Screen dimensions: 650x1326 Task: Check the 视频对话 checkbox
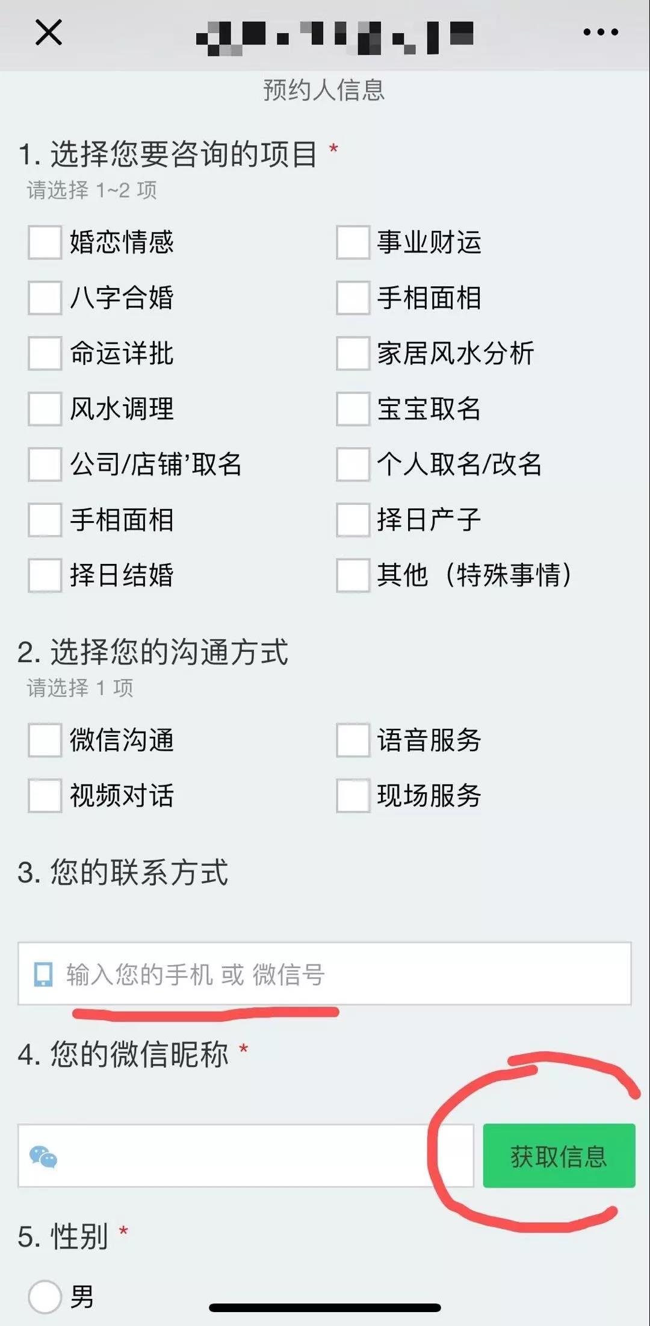[45, 795]
